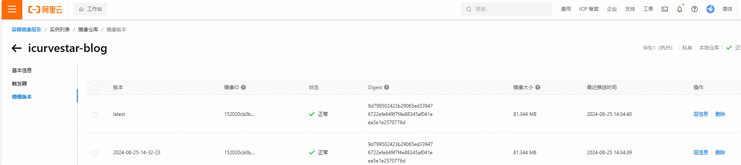Select the 2024-08-25-14-32-23 version checkbox

tap(95, 153)
